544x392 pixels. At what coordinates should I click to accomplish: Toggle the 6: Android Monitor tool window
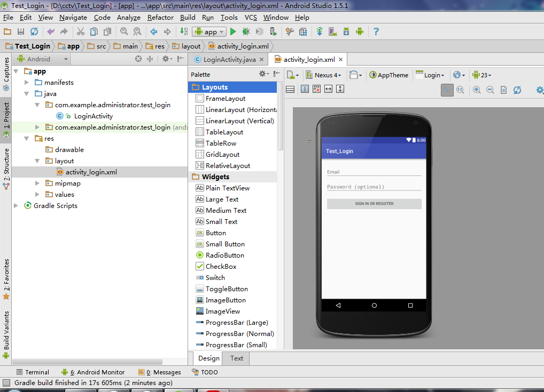point(93,372)
